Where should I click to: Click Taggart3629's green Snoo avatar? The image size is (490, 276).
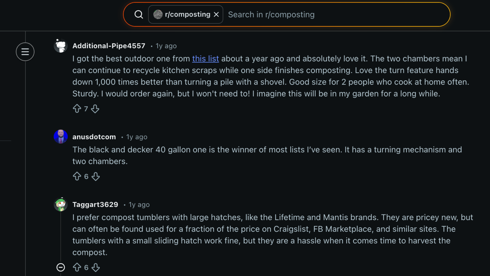pyautogui.click(x=60, y=204)
